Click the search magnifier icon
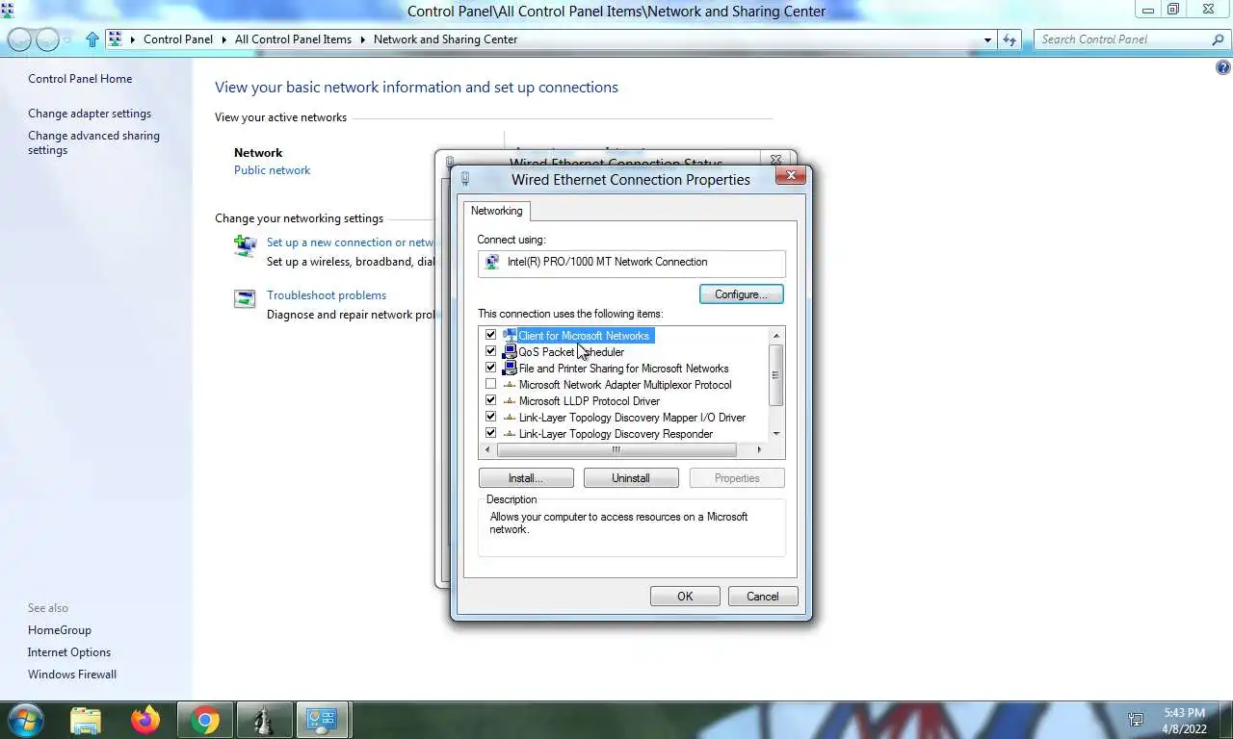1233x739 pixels. point(1218,39)
